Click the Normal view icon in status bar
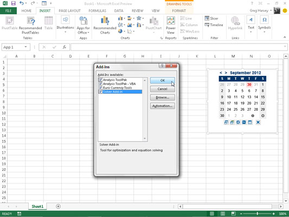The height and width of the screenshot is (217, 289). (212, 214)
